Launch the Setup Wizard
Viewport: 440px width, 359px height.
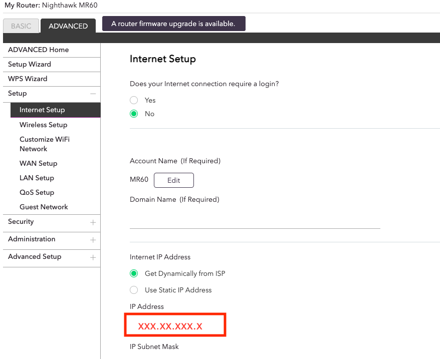[30, 65]
